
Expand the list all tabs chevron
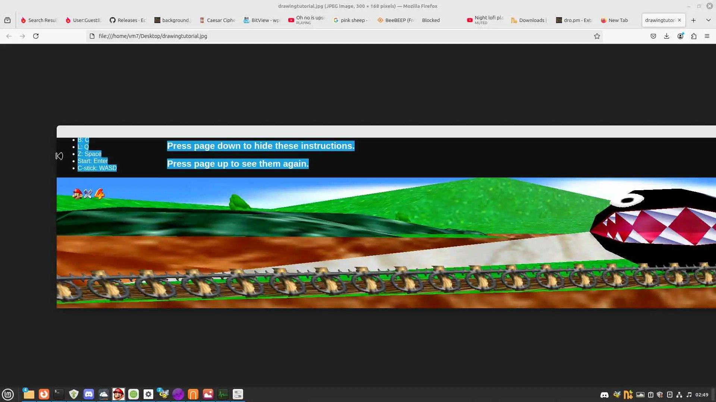(x=708, y=20)
